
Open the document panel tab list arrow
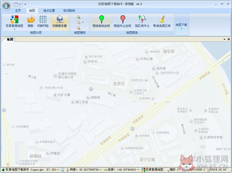pos(224,39)
